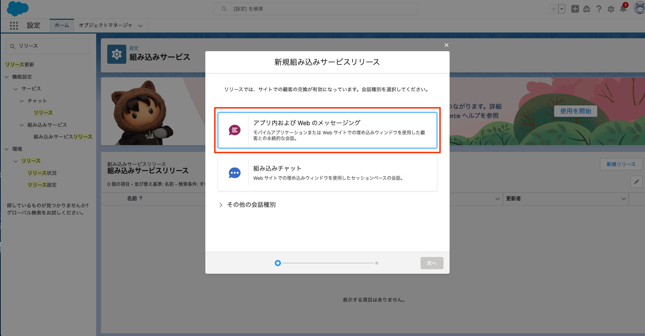Click the messaging speech bubble icon
The image size is (645, 336).
point(234,130)
